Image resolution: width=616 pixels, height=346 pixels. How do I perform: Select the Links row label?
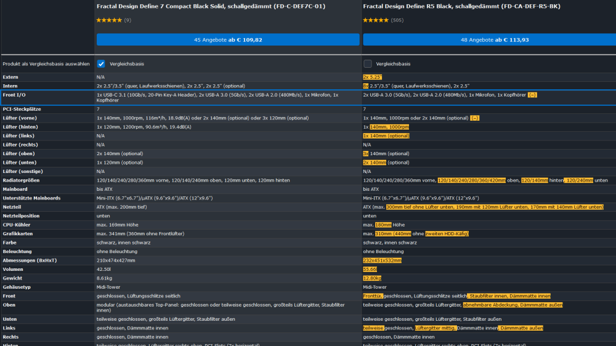9,328
